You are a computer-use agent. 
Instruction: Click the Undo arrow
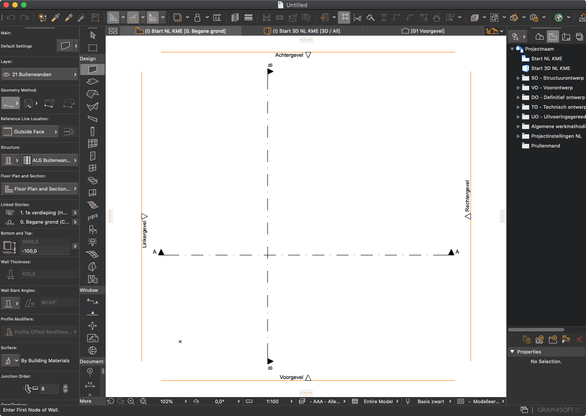tap(11, 18)
